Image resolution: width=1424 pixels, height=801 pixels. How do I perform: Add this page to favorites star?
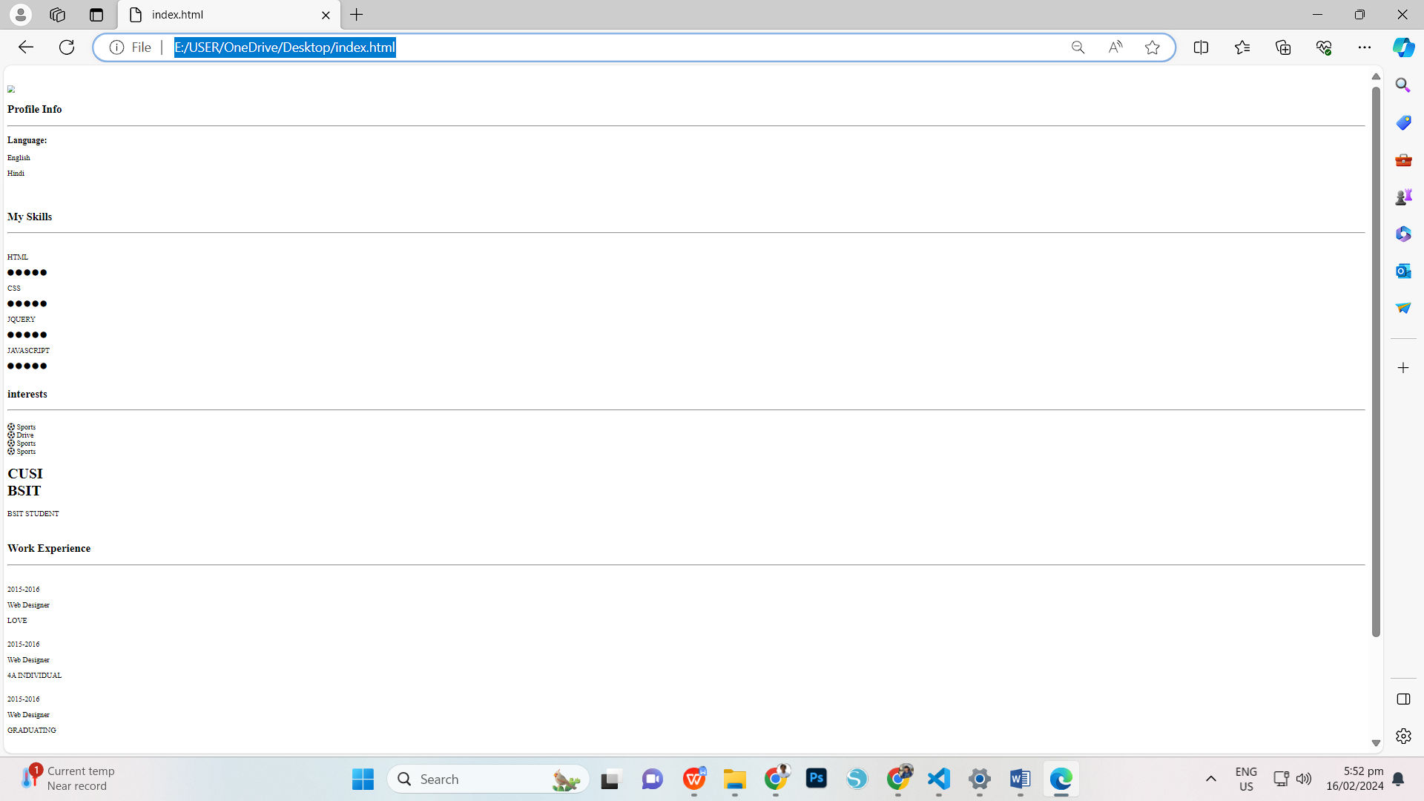coord(1152,47)
